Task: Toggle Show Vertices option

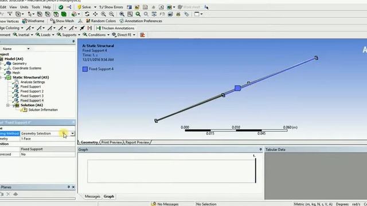Action: (9, 21)
